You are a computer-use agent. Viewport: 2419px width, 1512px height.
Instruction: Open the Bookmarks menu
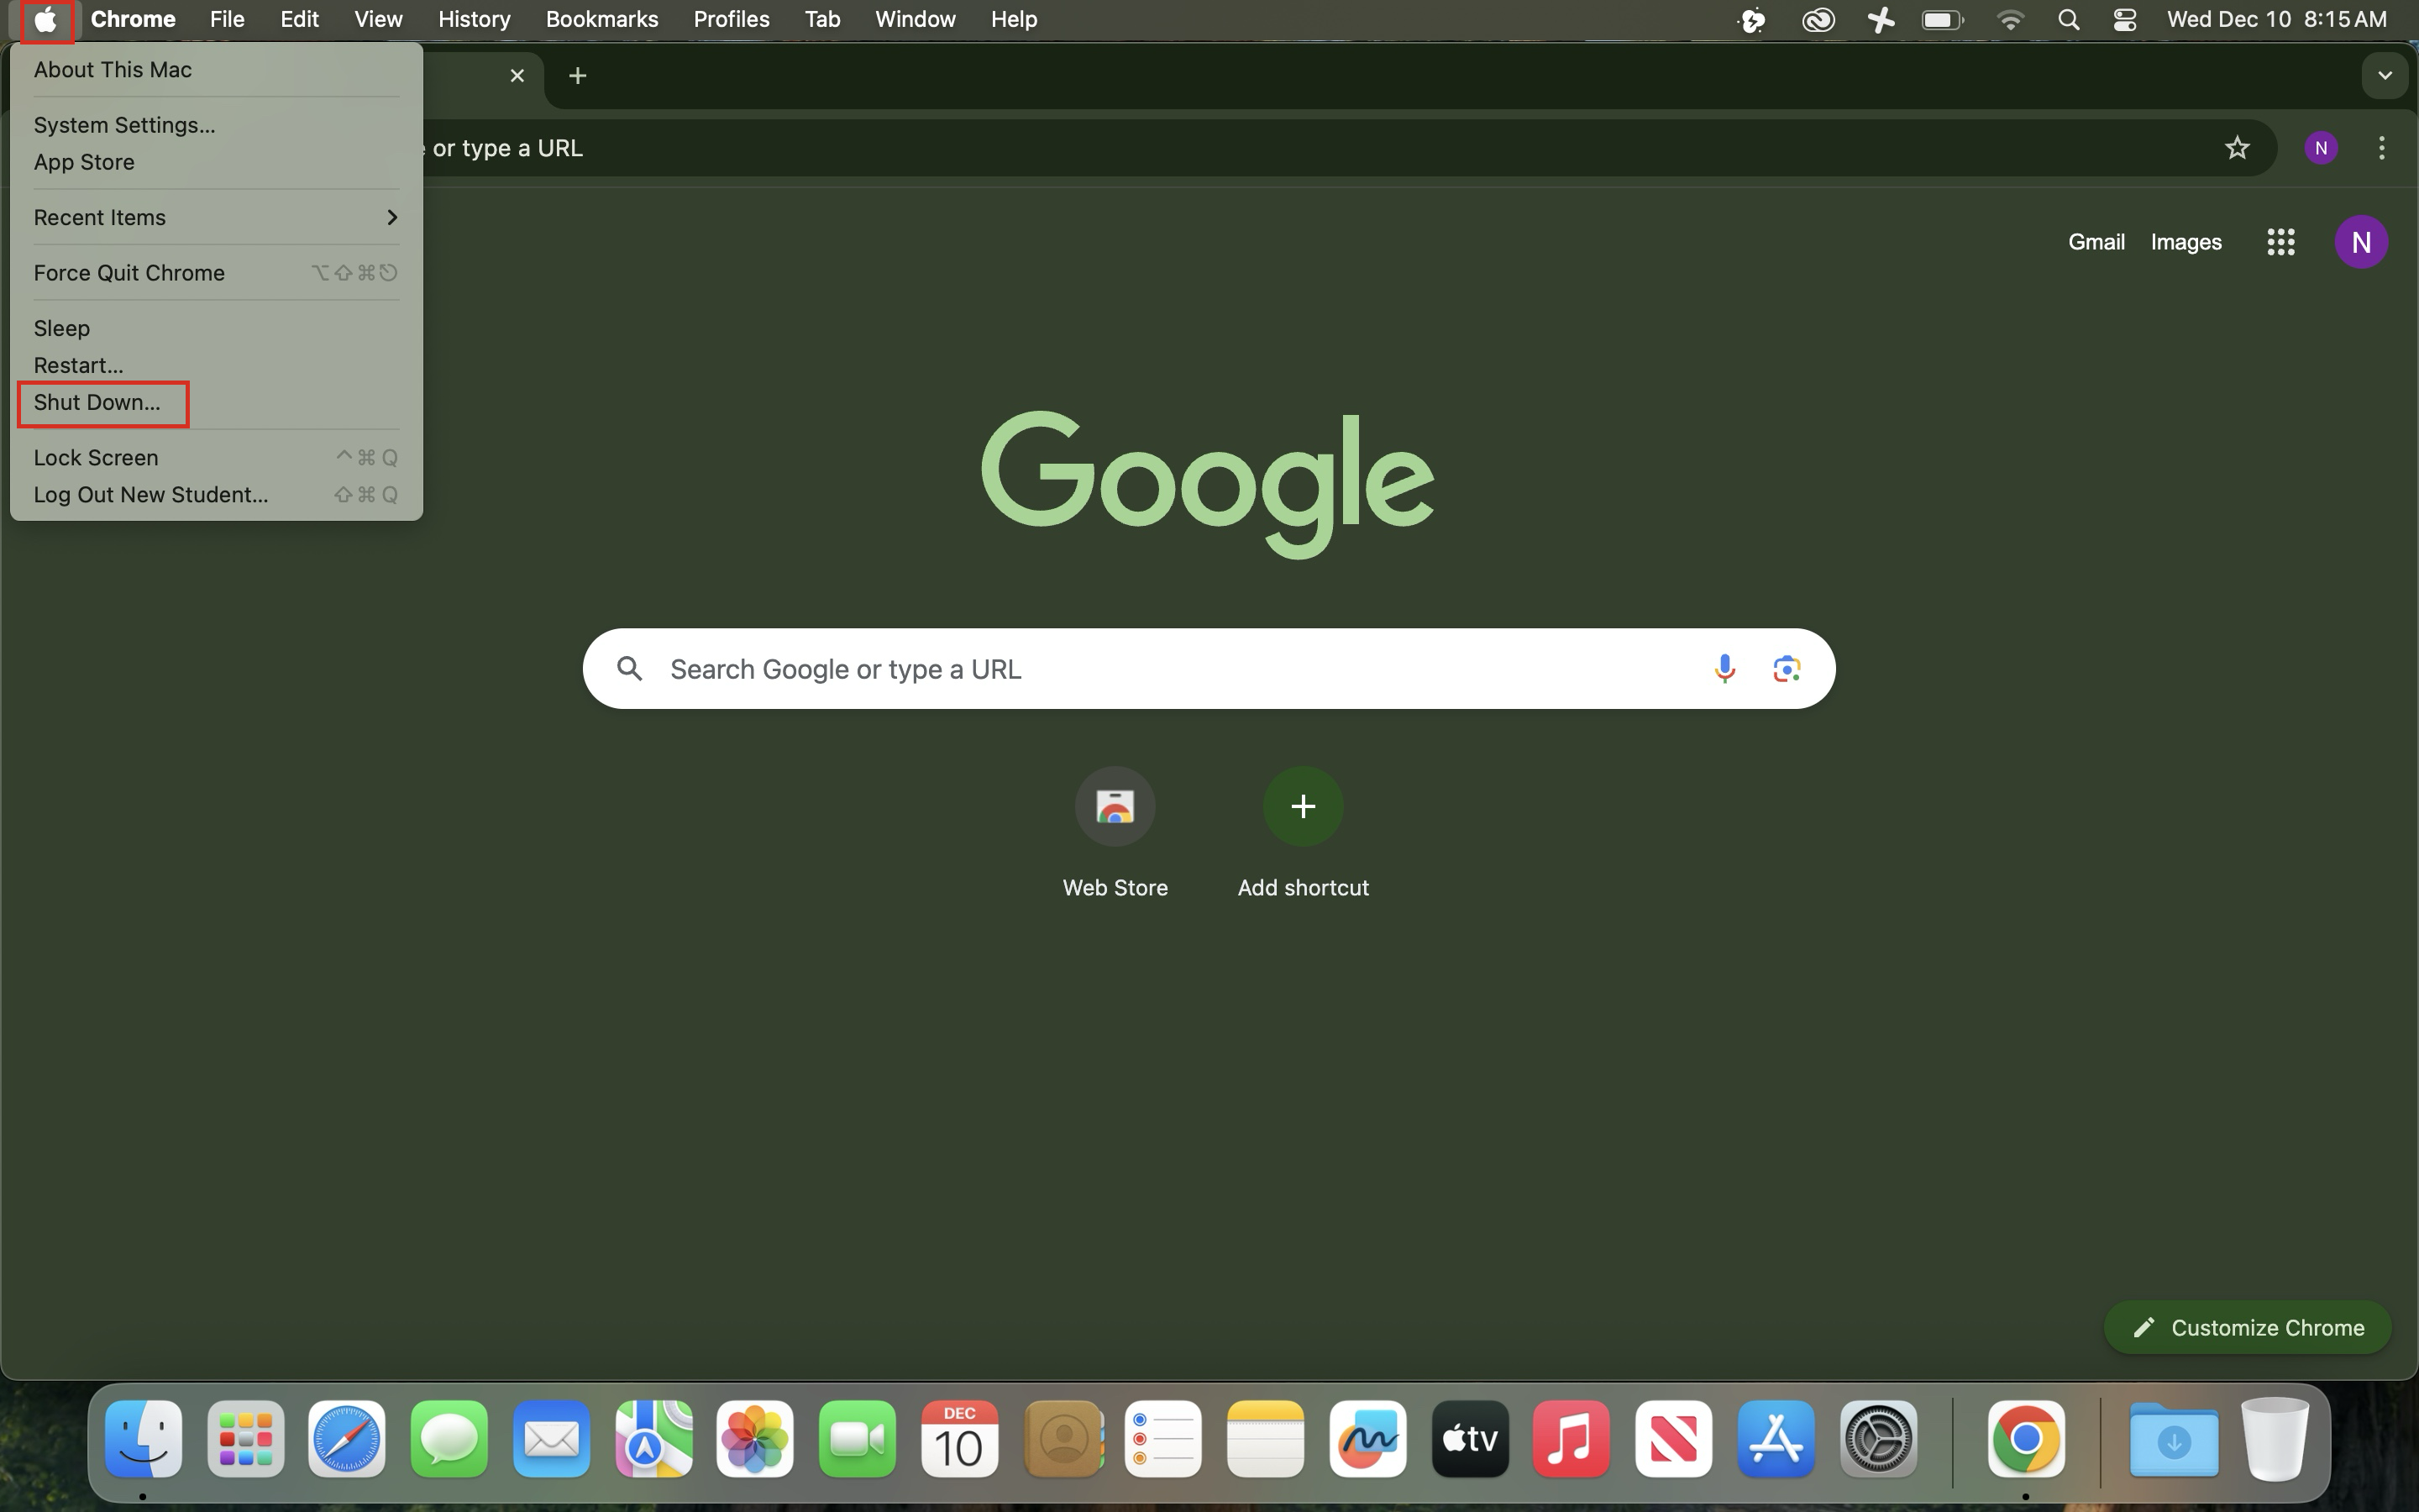pyautogui.click(x=601, y=20)
